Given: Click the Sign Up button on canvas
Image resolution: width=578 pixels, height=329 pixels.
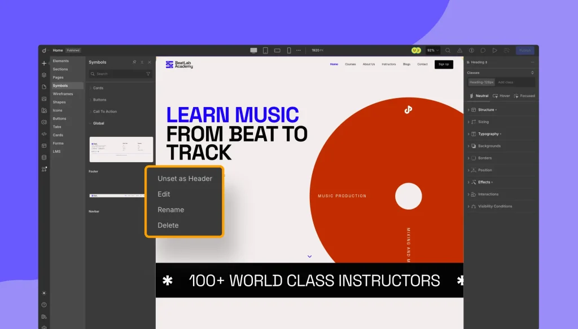Looking at the screenshot, I should point(444,64).
